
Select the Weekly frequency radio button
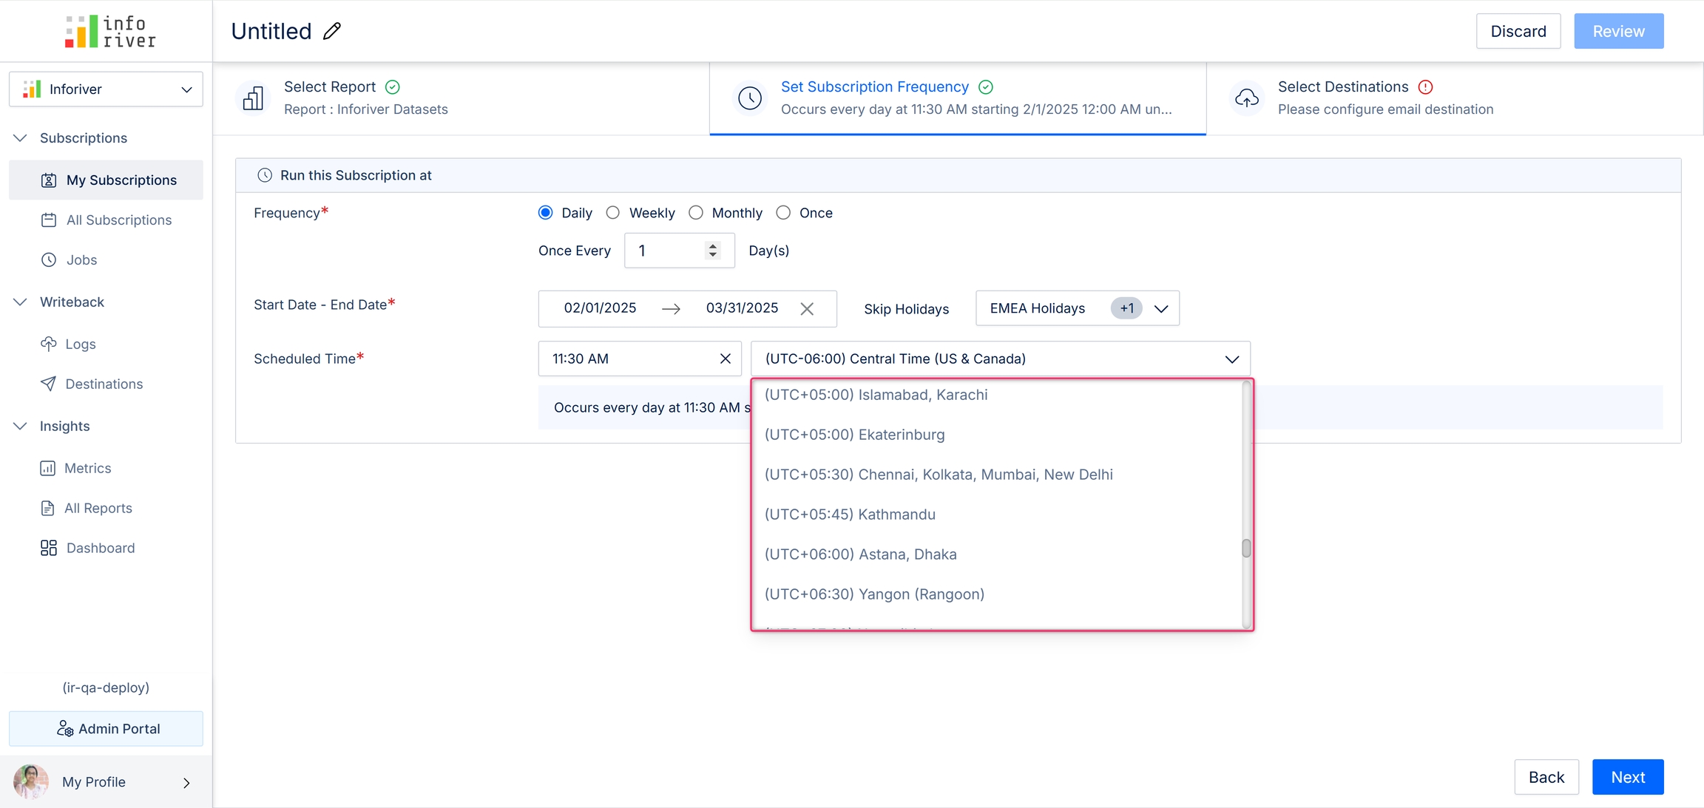click(x=613, y=213)
